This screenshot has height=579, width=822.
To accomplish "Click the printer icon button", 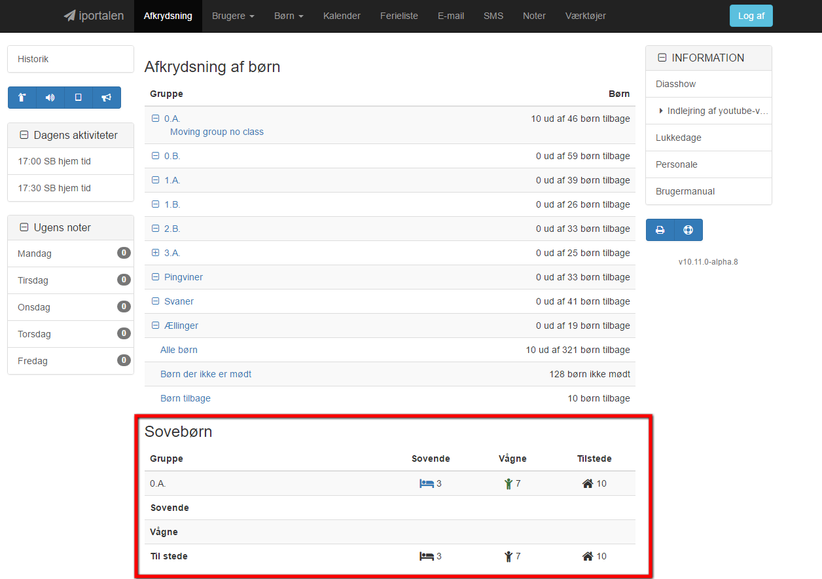I will point(660,230).
